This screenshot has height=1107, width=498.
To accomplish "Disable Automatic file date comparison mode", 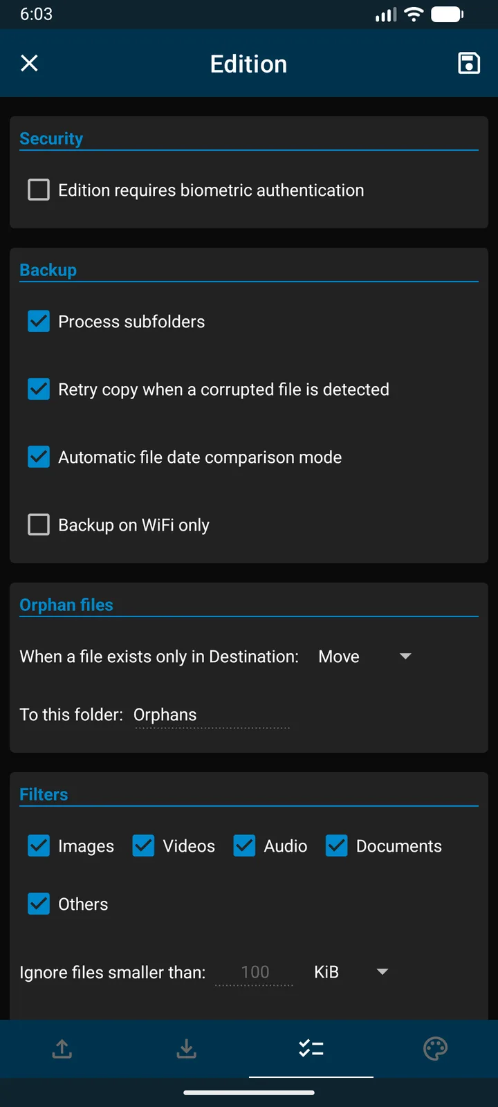I will pos(39,457).
